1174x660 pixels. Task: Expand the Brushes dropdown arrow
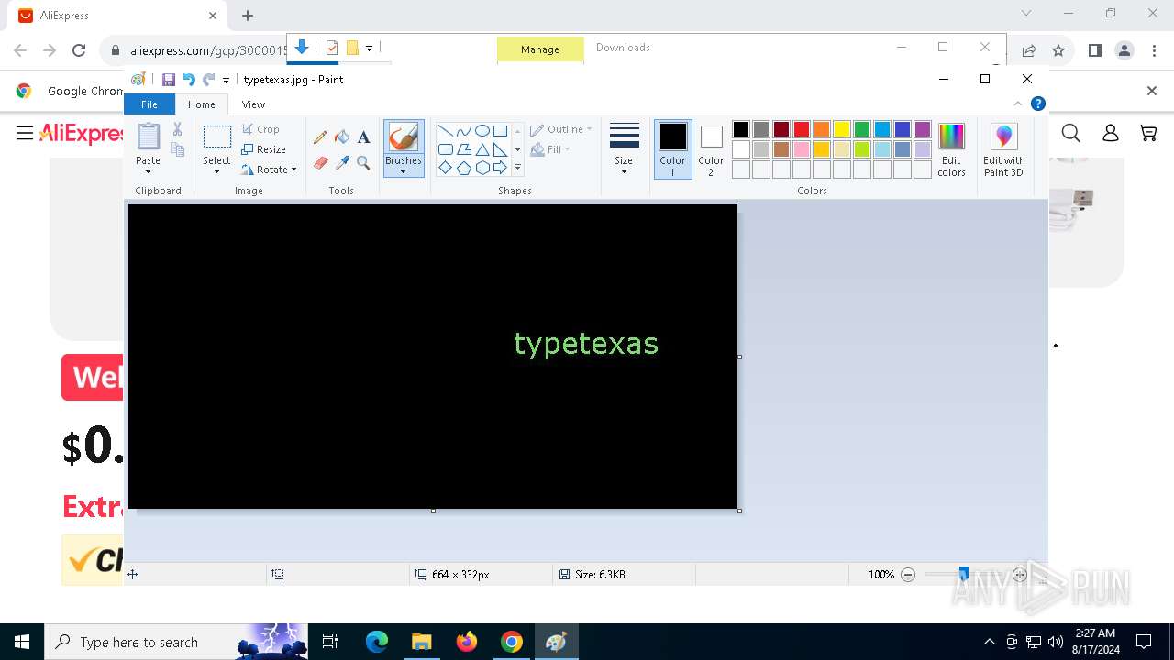pyautogui.click(x=404, y=171)
